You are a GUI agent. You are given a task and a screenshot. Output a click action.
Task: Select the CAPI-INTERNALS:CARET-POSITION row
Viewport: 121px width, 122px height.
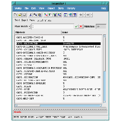pos(59,53)
